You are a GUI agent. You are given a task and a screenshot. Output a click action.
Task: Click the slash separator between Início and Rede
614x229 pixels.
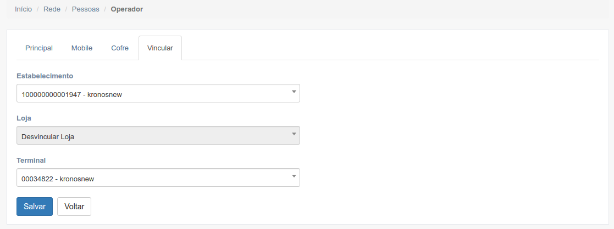click(38, 9)
